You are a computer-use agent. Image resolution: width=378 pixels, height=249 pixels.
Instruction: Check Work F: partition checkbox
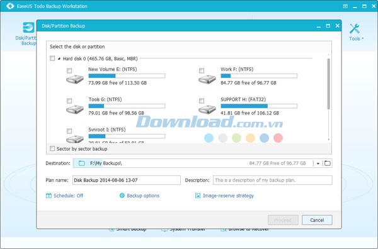click(x=202, y=70)
